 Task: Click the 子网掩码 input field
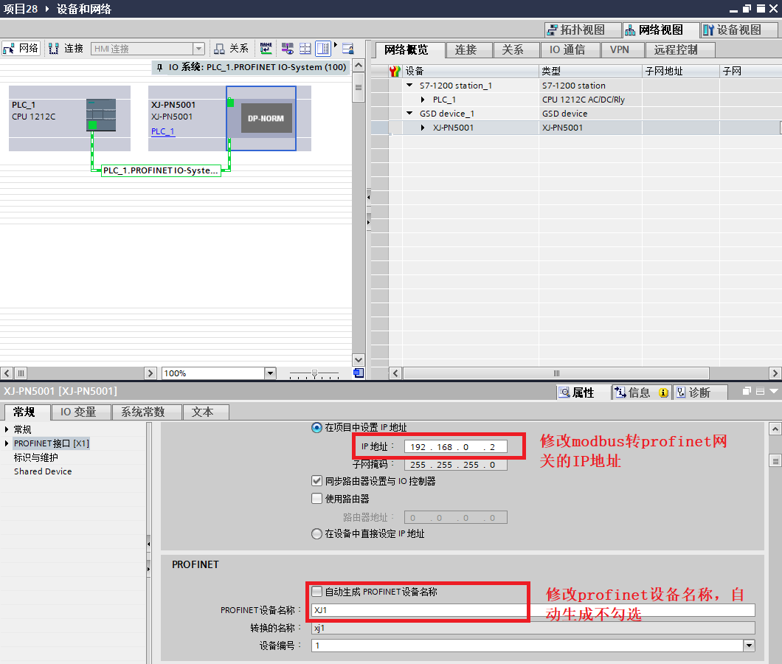click(455, 465)
